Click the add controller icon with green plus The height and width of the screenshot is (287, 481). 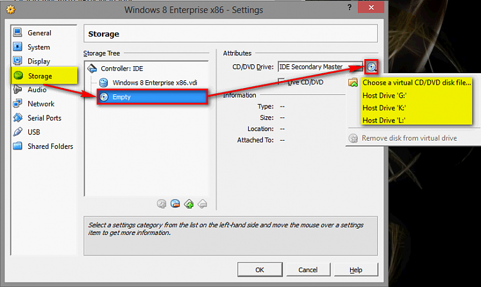coord(189,204)
